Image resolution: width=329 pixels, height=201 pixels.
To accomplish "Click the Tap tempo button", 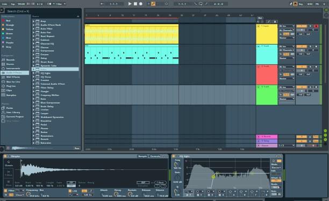I will coord(12,4).
